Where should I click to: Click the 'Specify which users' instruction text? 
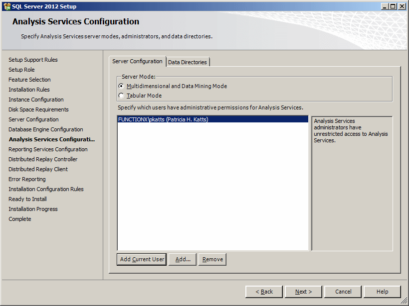tap(210, 107)
